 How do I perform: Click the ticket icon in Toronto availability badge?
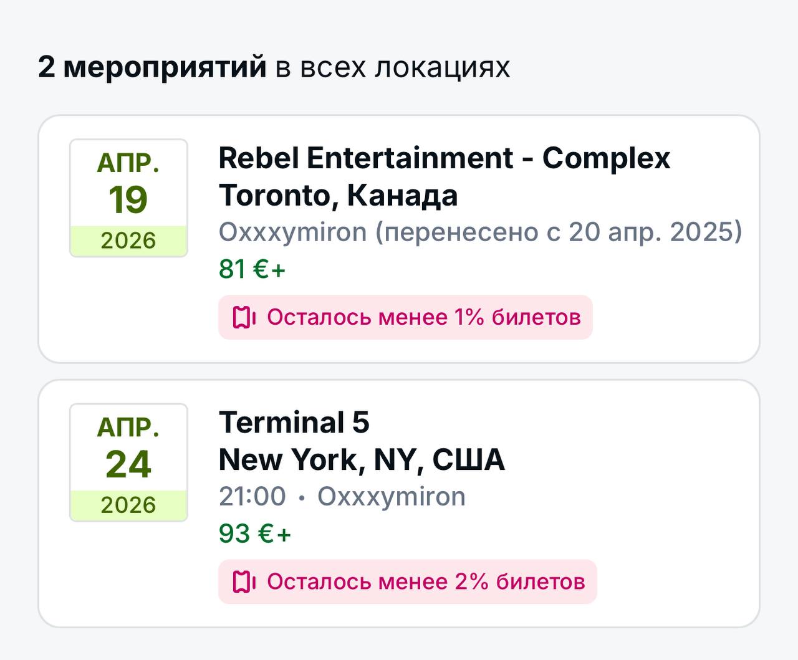pyautogui.click(x=244, y=317)
